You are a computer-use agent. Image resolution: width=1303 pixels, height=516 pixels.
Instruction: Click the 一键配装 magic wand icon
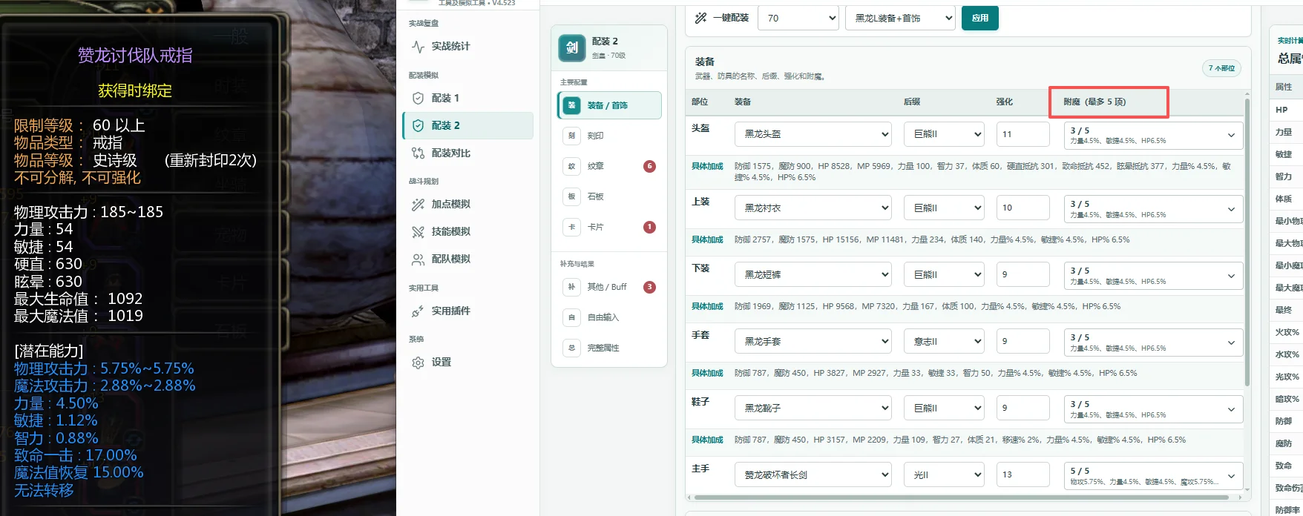pos(700,18)
